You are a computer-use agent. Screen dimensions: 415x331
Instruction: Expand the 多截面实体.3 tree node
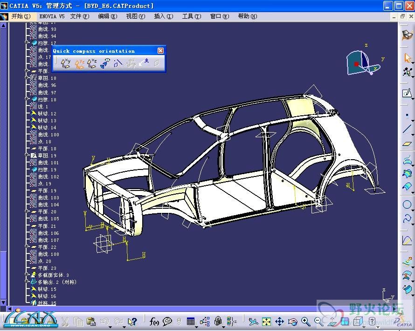[27, 275]
